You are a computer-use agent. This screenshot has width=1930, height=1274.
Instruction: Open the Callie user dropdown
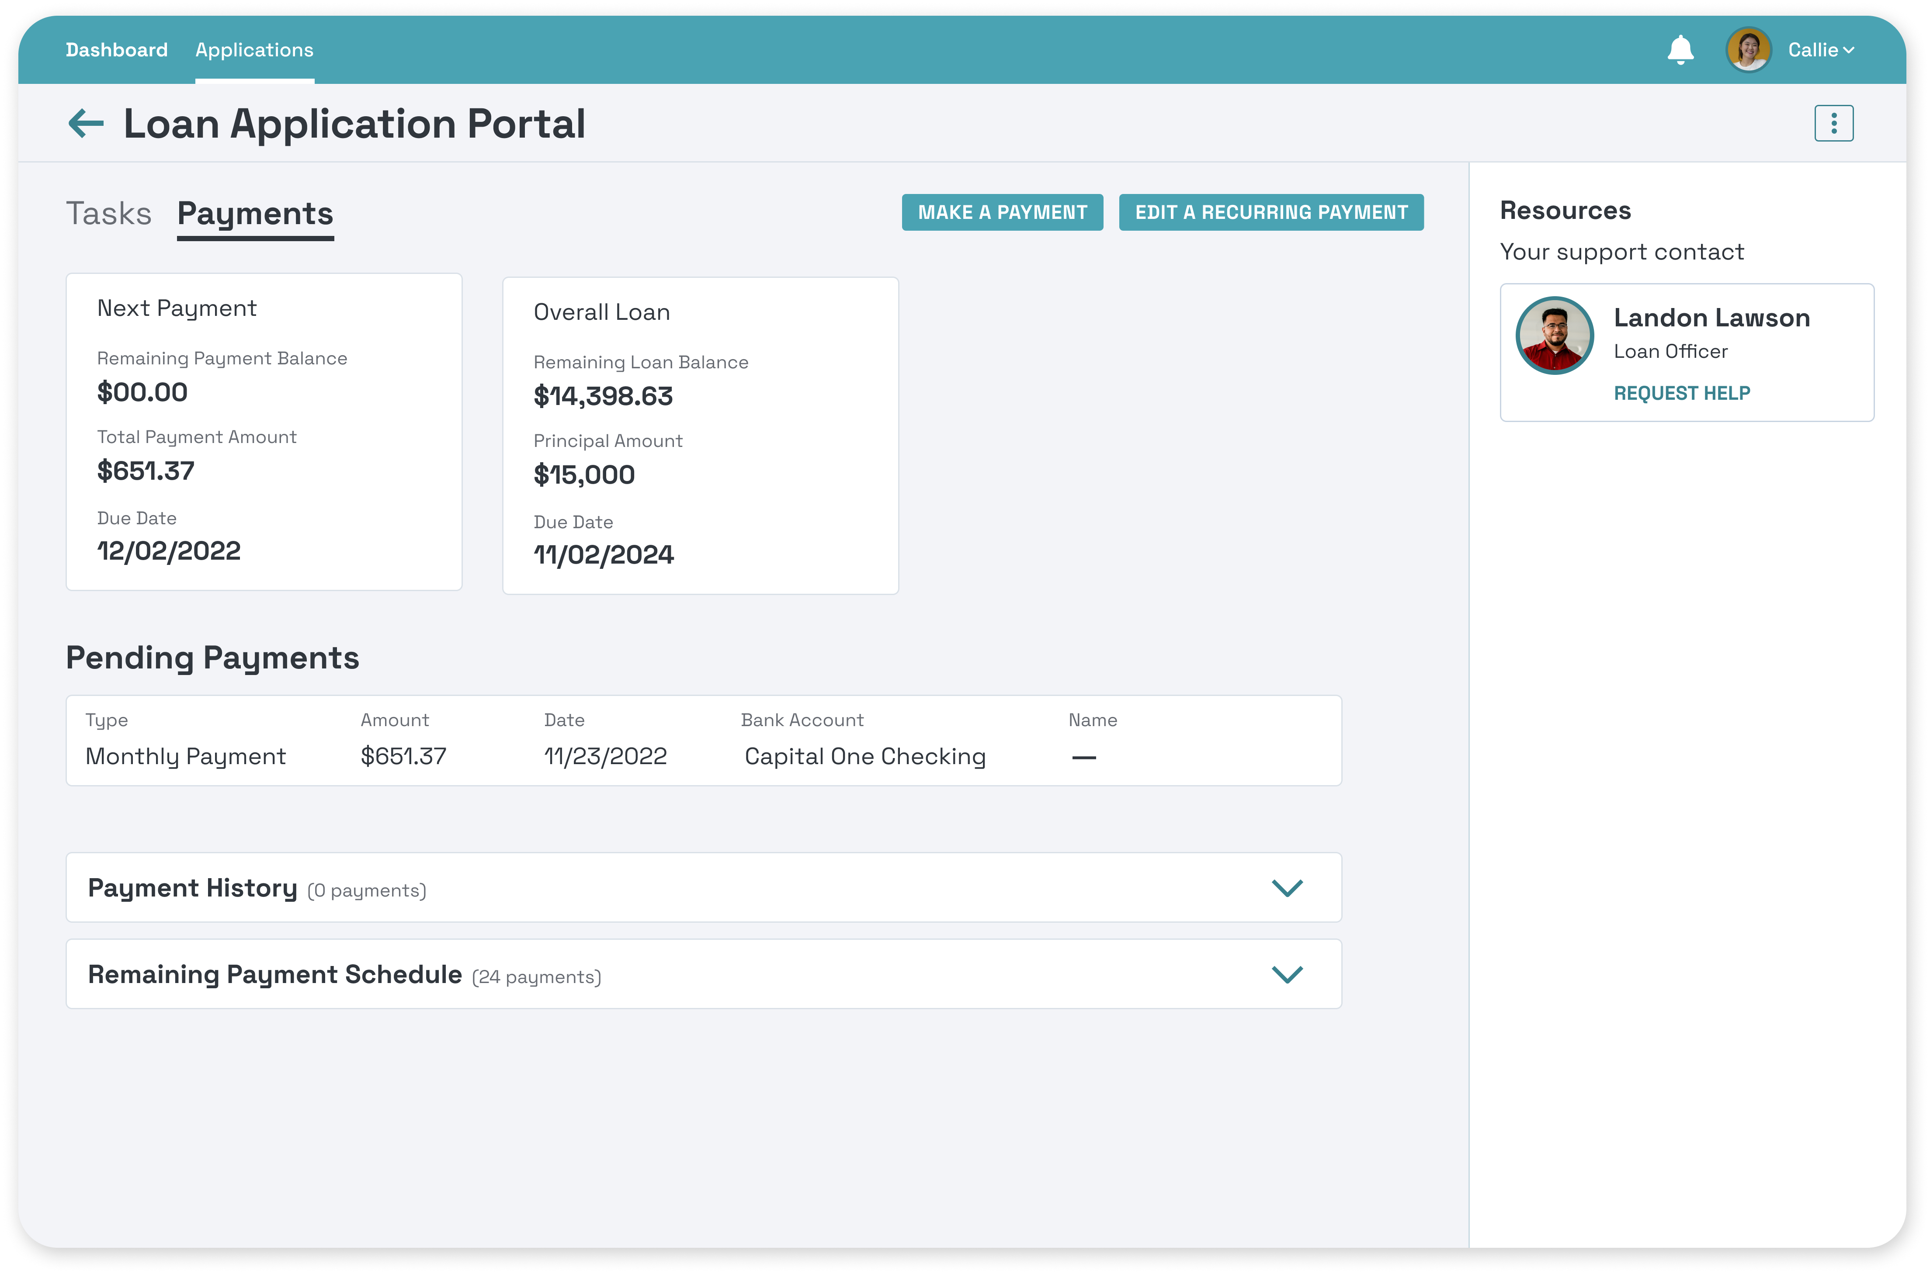pos(1821,50)
